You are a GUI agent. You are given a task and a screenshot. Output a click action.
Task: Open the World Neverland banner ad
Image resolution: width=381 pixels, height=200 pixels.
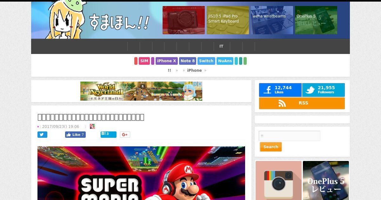tap(141, 91)
